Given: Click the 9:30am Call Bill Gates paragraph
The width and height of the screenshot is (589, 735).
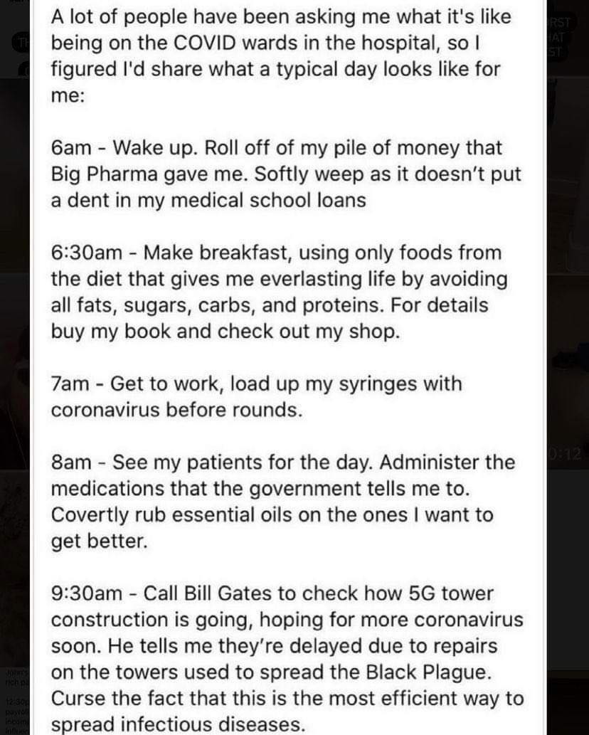Looking at the screenshot, I should pyautogui.click(x=287, y=659).
